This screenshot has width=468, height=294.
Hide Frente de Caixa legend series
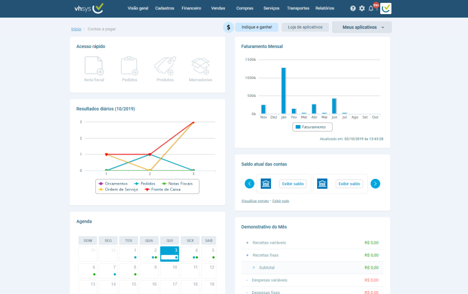(163, 189)
